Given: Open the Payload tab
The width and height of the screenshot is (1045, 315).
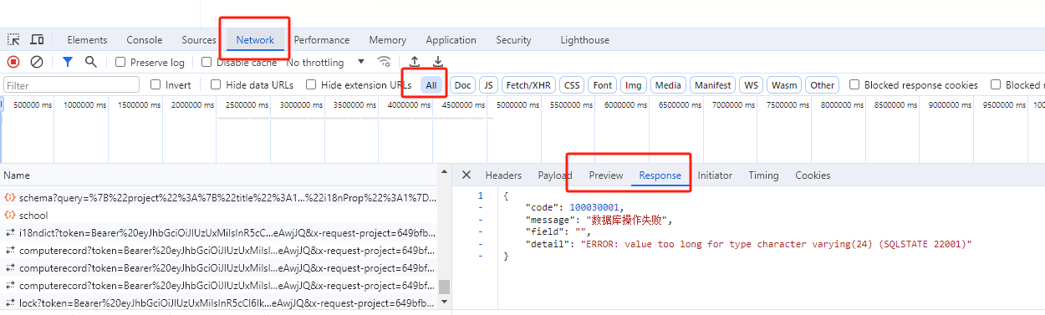Looking at the screenshot, I should 555,175.
